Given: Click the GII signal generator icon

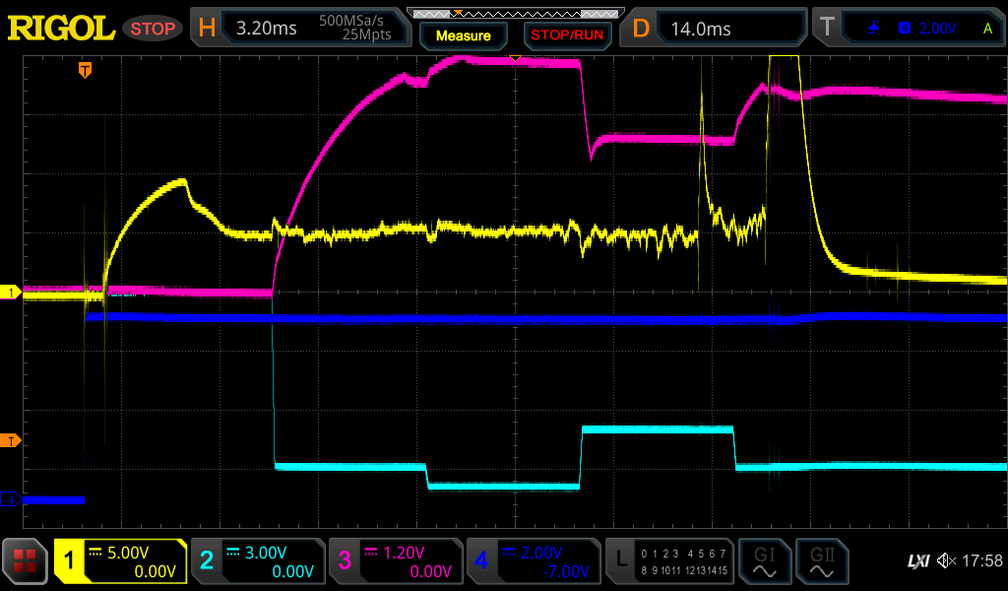Looking at the screenshot, I should [821, 561].
